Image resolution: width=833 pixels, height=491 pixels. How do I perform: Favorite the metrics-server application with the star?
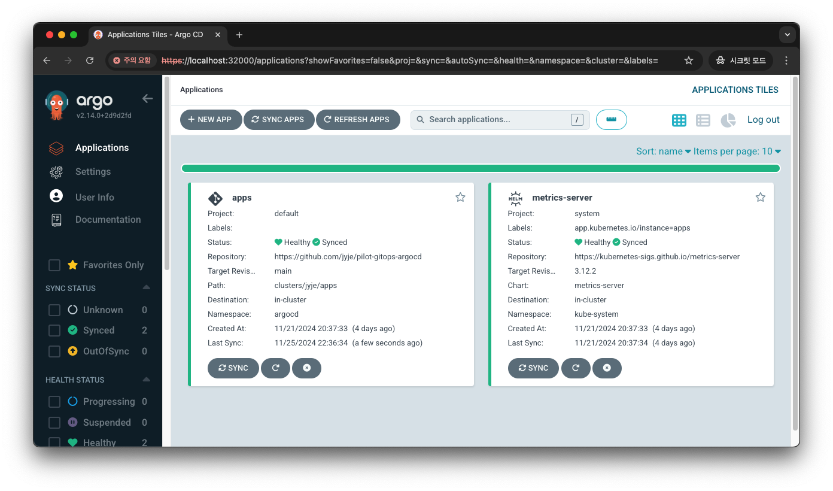coord(761,197)
